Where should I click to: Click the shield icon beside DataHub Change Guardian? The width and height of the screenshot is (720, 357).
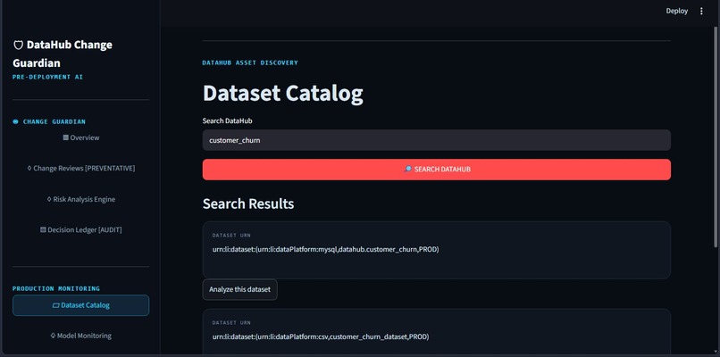coord(19,45)
